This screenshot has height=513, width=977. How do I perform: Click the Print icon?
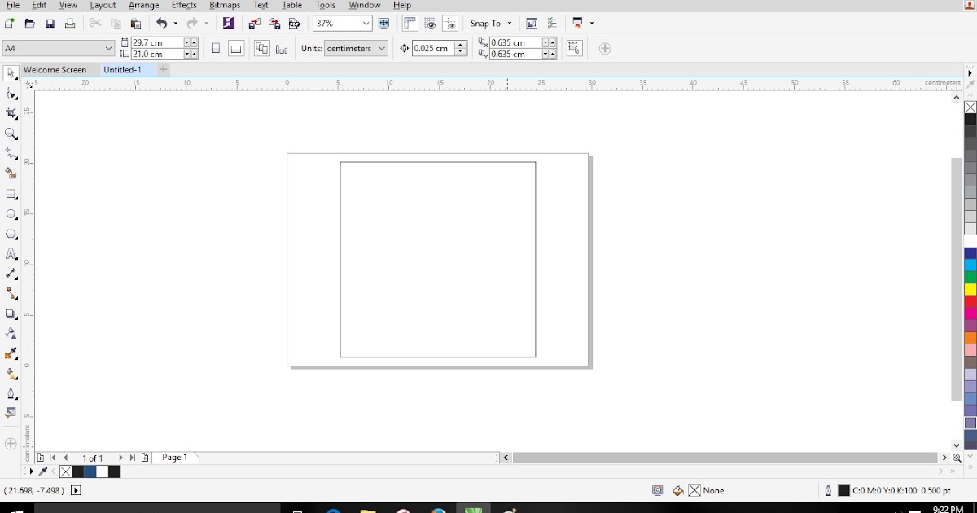pyautogui.click(x=70, y=24)
